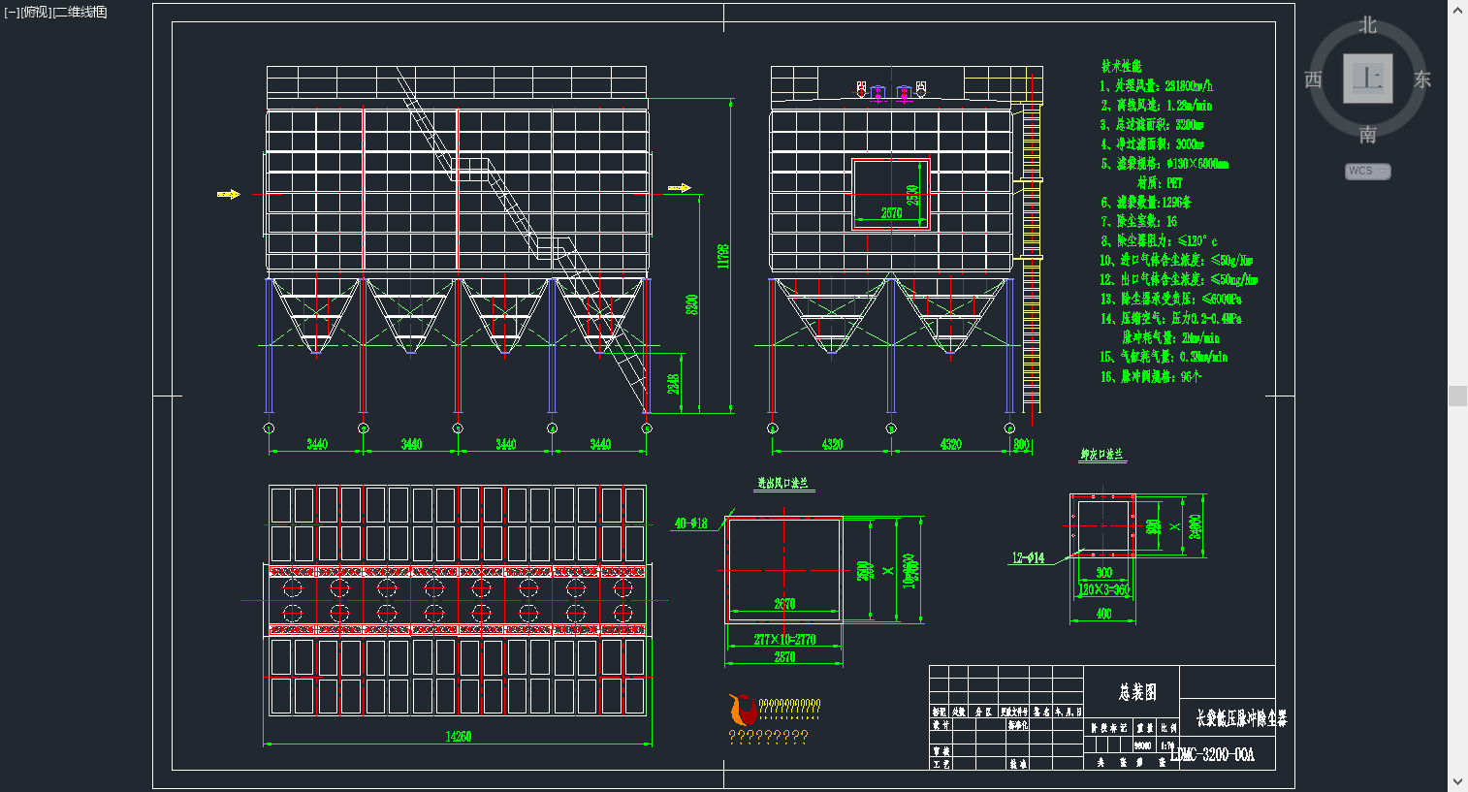Select the LDMC-3200-00A drawing number text
The image size is (1468, 792).
1212,754
